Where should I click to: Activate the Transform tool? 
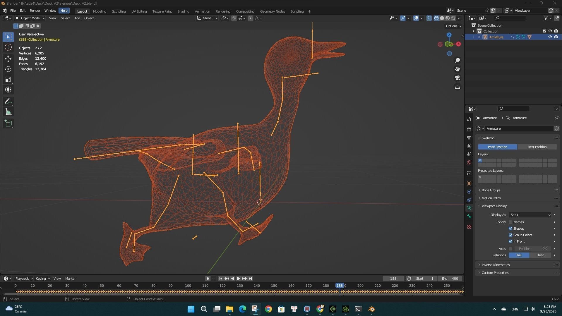point(8,90)
